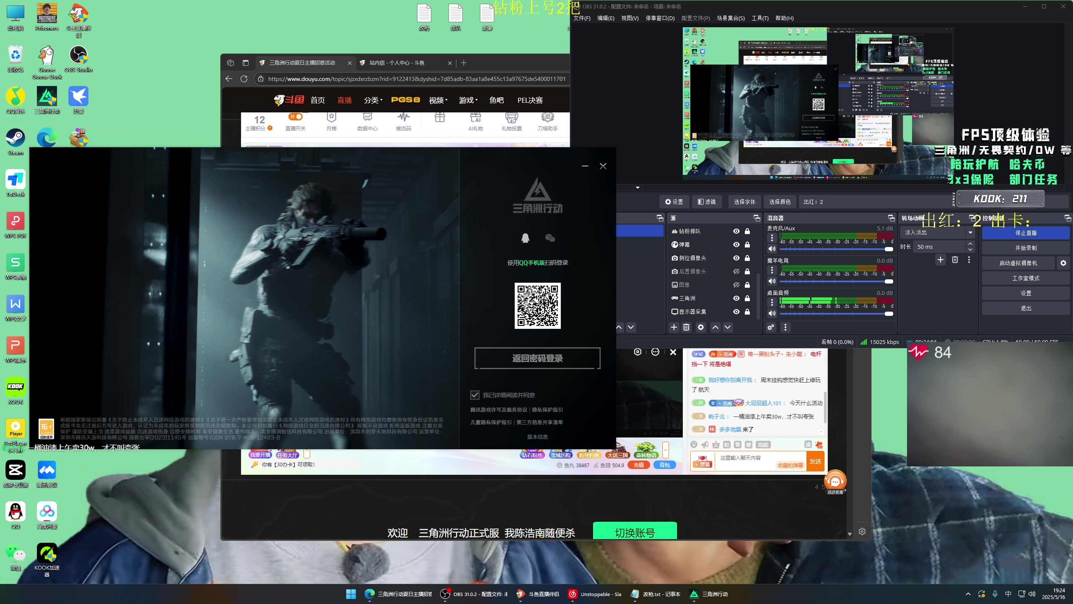The width and height of the screenshot is (1073, 604).
Task: Open the 工具(T) menu in OBS
Action: pyautogui.click(x=760, y=18)
